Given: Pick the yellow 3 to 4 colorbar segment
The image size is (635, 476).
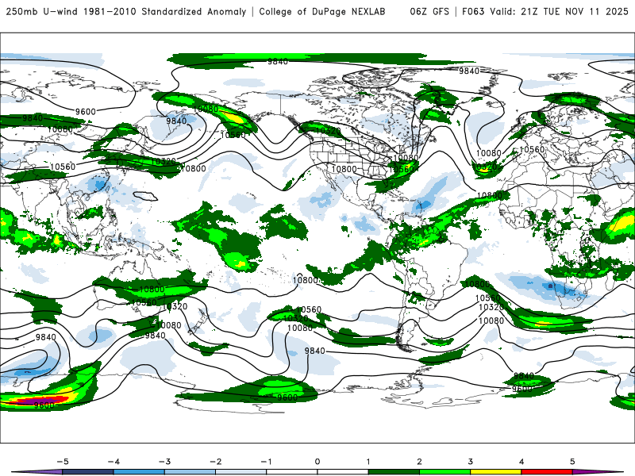Looking at the screenshot, I should tap(495, 472).
